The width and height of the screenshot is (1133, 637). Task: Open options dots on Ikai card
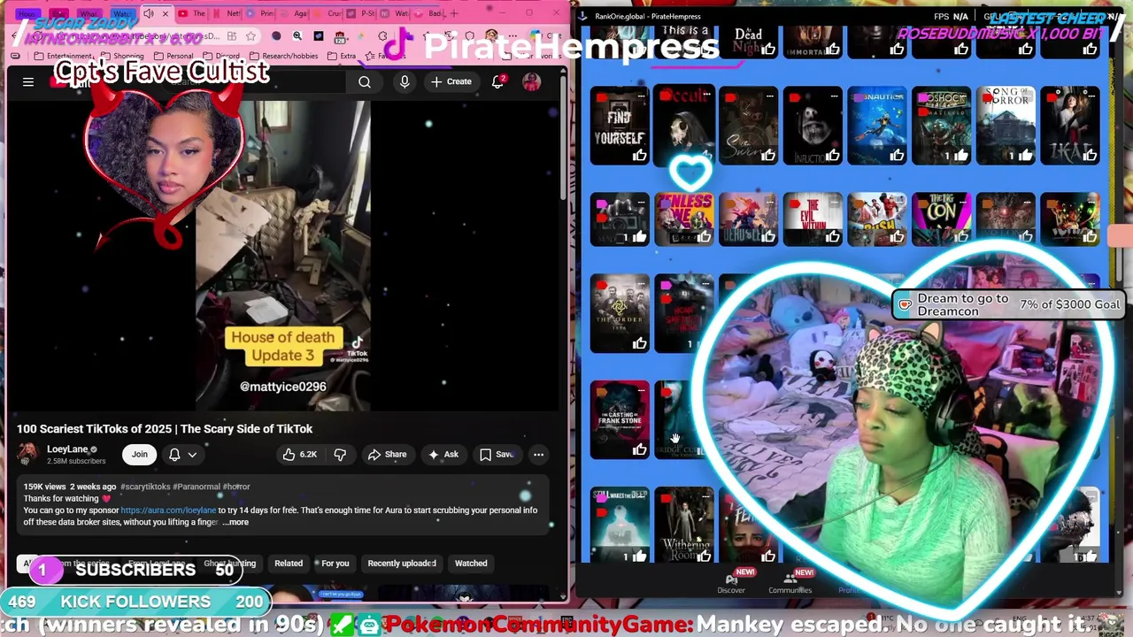point(1091,96)
